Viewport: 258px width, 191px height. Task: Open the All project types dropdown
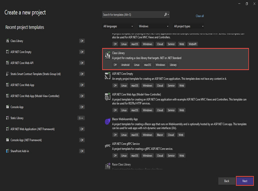188,26
